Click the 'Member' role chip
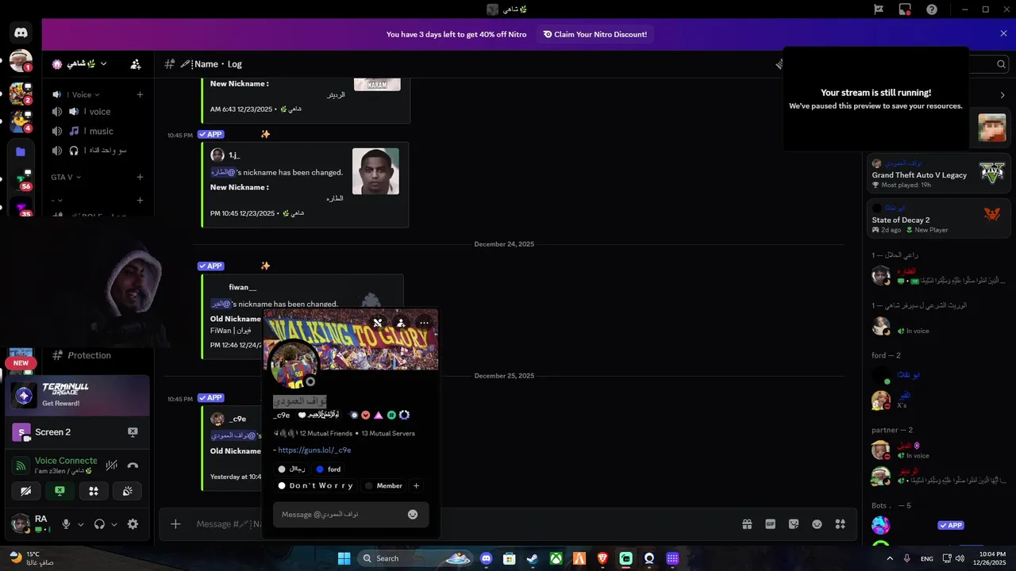The image size is (1016, 571). [383, 485]
